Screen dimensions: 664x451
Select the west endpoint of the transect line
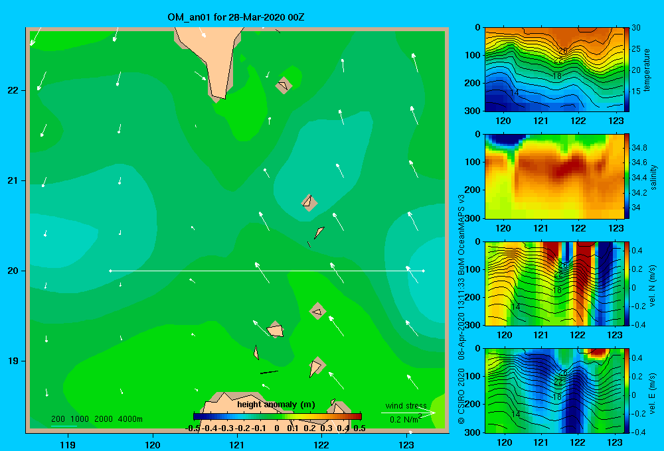[110, 271]
